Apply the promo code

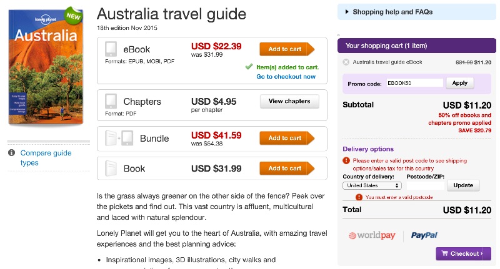coord(459,82)
